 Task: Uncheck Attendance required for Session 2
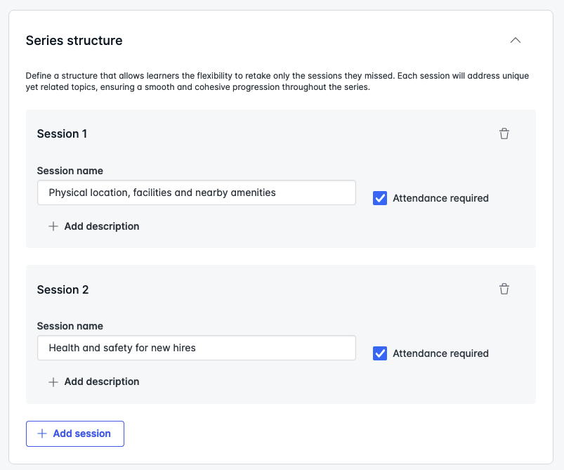(380, 353)
